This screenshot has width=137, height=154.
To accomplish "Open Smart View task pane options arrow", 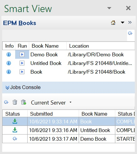I will click(109, 8).
